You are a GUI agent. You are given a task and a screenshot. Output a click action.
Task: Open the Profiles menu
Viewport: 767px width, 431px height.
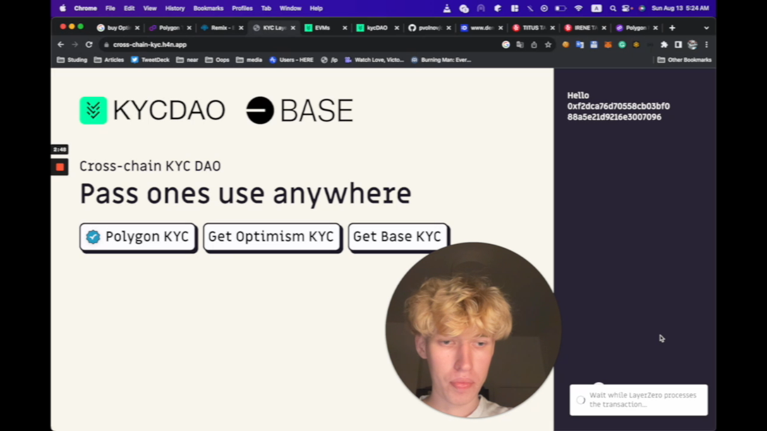click(x=242, y=8)
